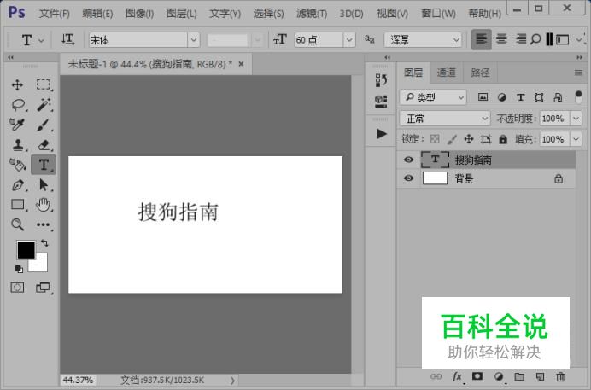Select the Brush tool
The height and width of the screenshot is (390, 591).
point(44,125)
